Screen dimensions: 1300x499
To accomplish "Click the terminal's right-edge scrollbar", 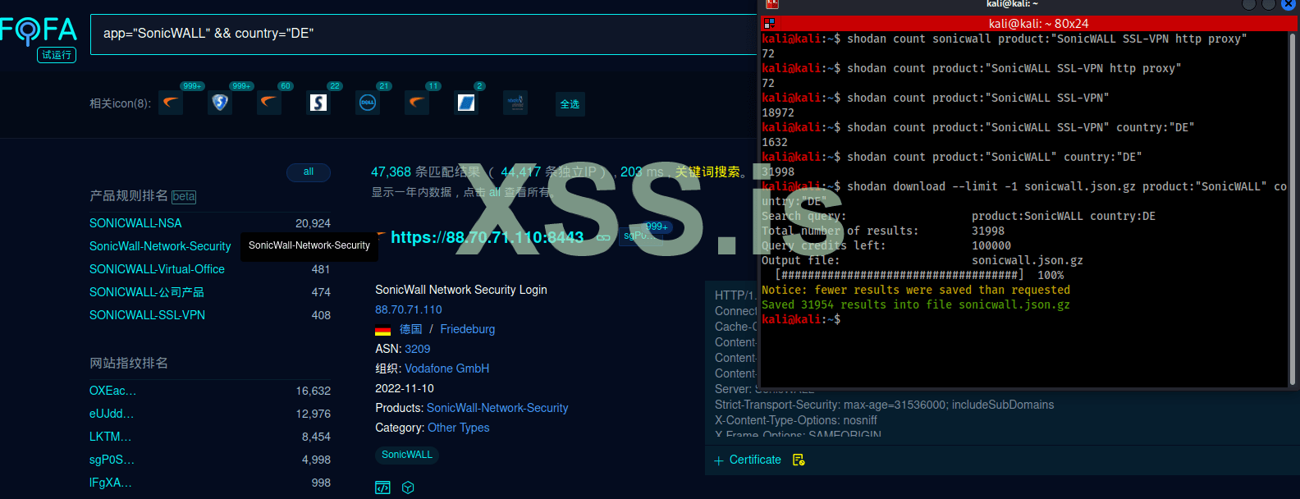I will point(1293,209).
